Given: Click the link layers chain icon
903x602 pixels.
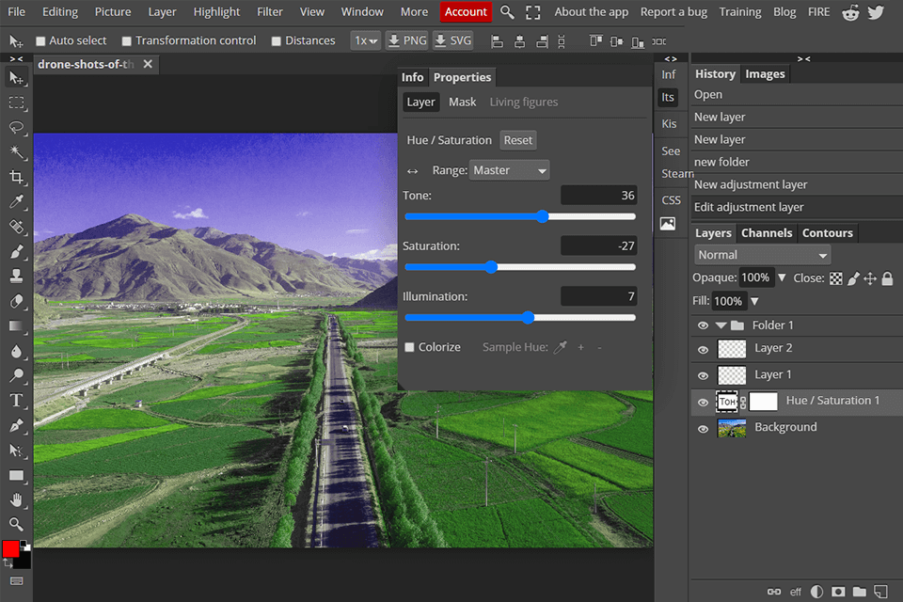Looking at the screenshot, I should point(774,592).
